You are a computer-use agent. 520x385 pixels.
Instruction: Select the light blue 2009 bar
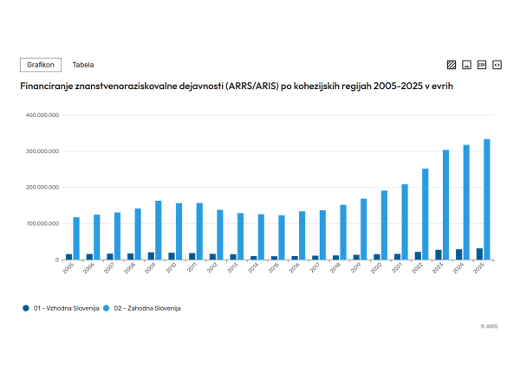(159, 230)
